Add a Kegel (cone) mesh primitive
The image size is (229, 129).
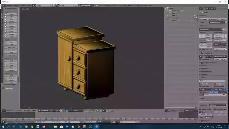point(11,29)
